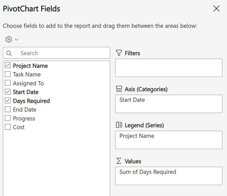The width and height of the screenshot is (227, 196).
Task: Add the Progress field to report
Action: [8, 118]
